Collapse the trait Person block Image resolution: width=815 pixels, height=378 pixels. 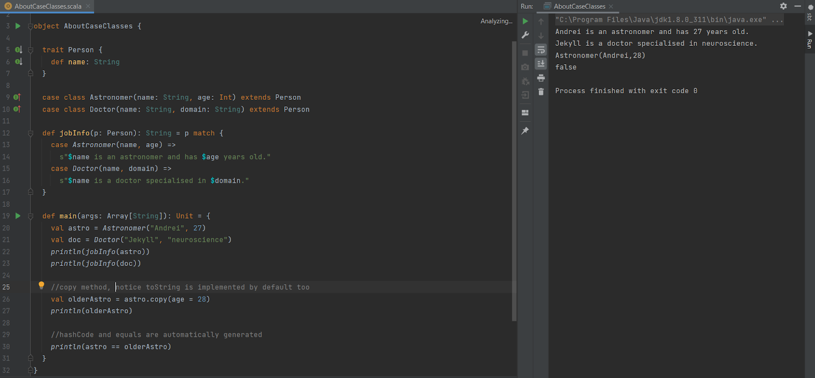click(30, 50)
